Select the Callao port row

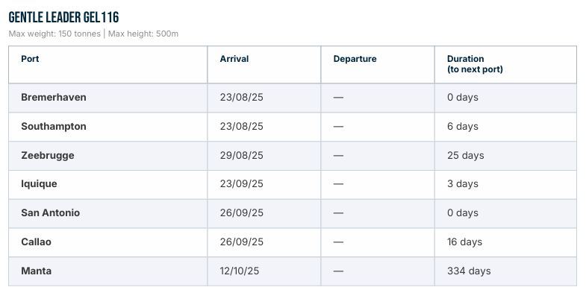293,242
